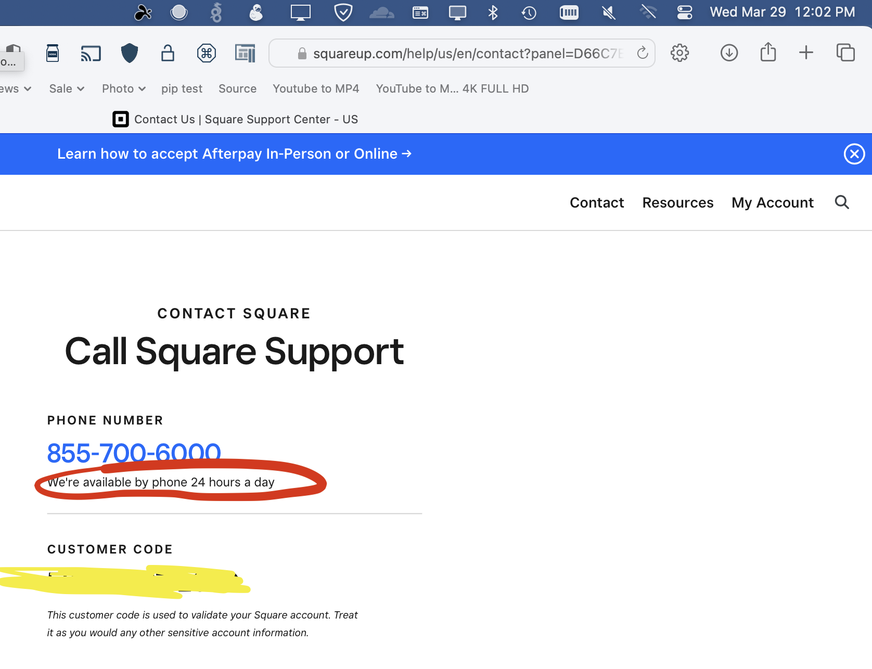Open the Safari downloads icon

pos(729,53)
